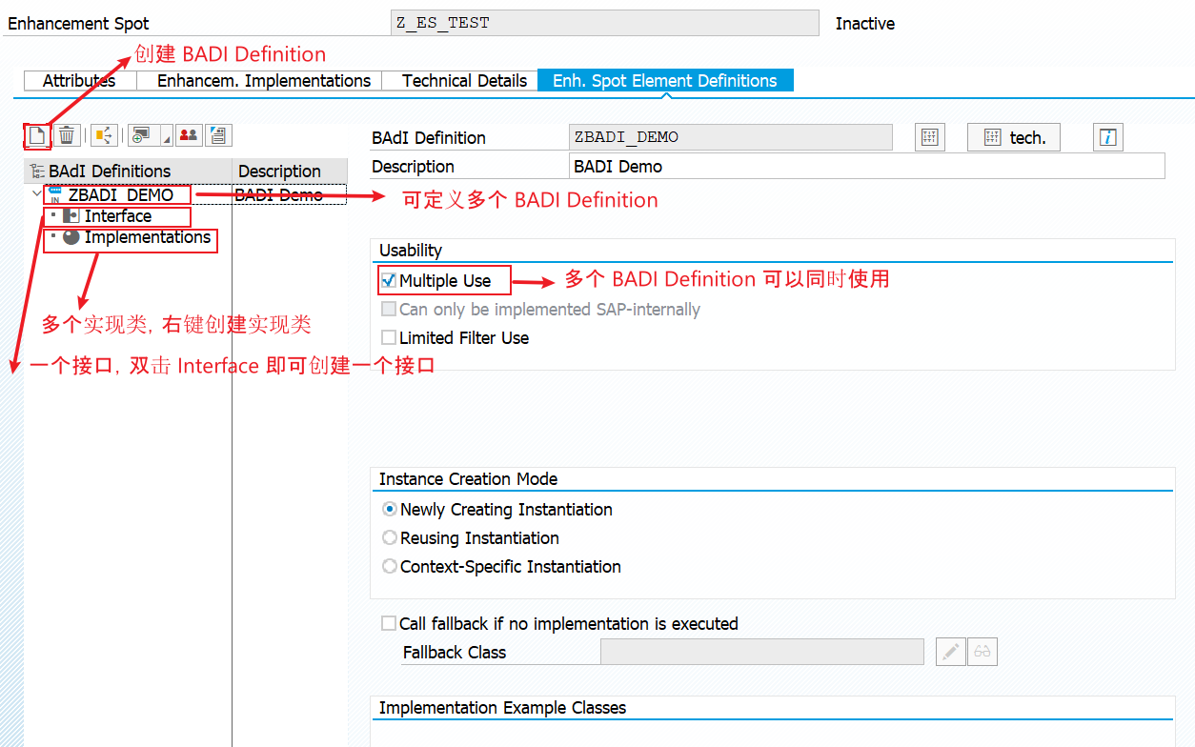Screen dimensions: 1195x747
Task: Click the document list icon in toolbar
Action: point(218,135)
